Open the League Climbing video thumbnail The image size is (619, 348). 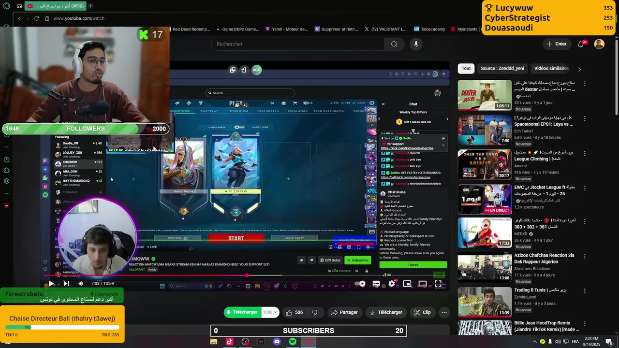click(x=485, y=164)
